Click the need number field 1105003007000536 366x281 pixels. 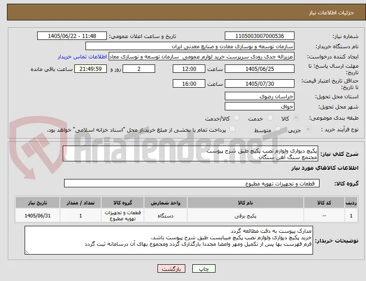coord(260,36)
